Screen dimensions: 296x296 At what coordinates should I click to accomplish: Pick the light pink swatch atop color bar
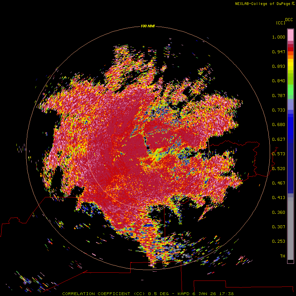290,35
